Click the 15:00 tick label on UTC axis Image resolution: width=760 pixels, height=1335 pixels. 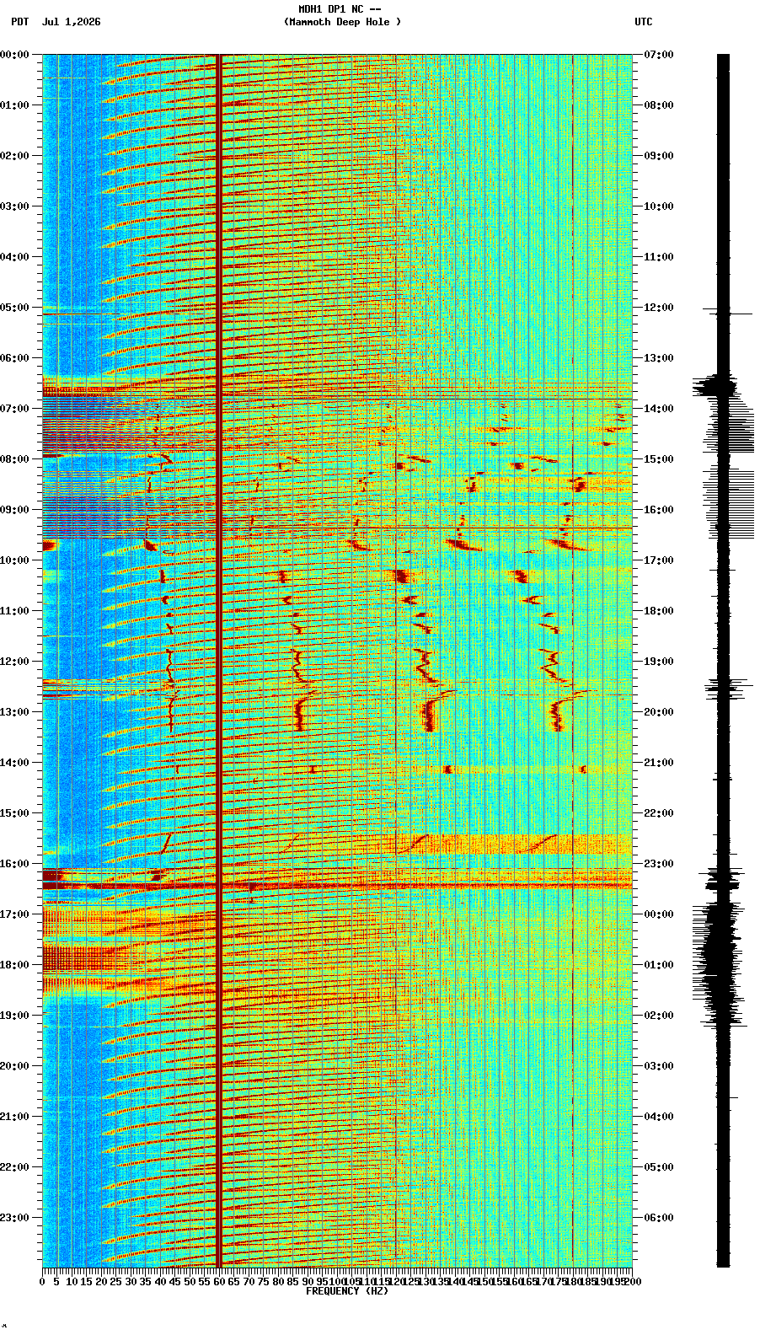click(659, 459)
